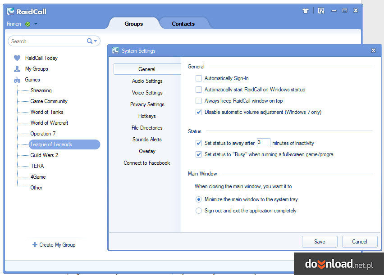Viewport: 384px width, 275px height.
Task: Open Voice Settings section
Action: point(147,93)
